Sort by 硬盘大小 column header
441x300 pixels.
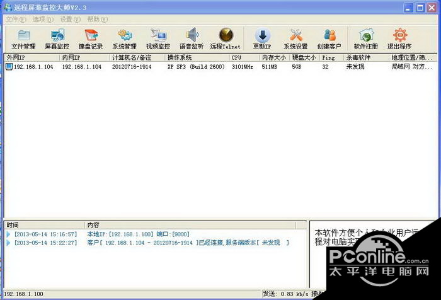click(304, 58)
